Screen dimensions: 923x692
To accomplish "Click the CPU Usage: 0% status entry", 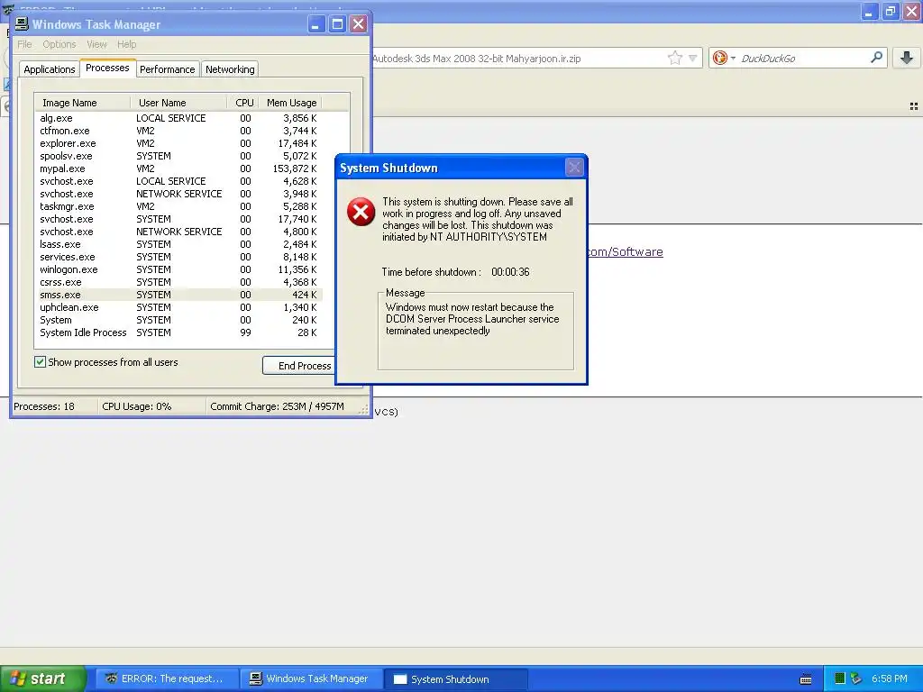I will click(137, 406).
